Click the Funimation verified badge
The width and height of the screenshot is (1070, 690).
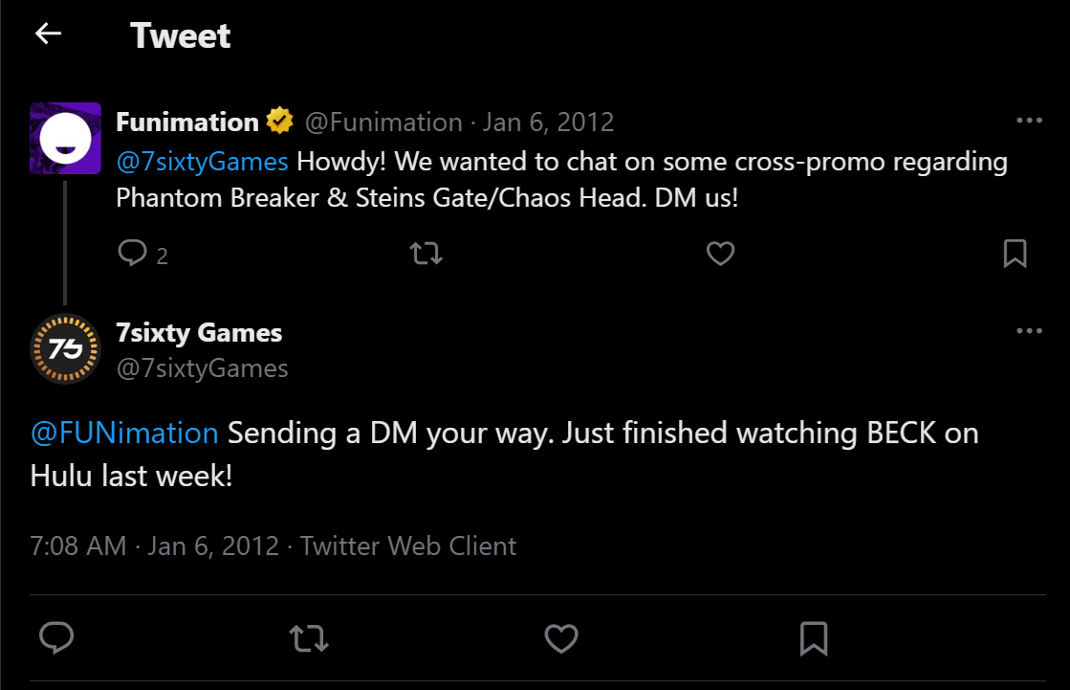coord(279,122)
